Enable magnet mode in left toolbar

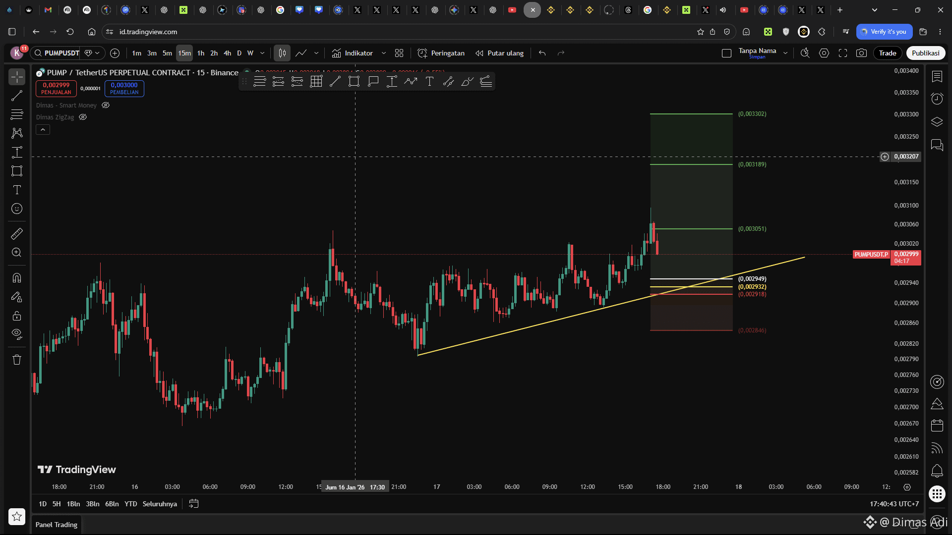17,278
